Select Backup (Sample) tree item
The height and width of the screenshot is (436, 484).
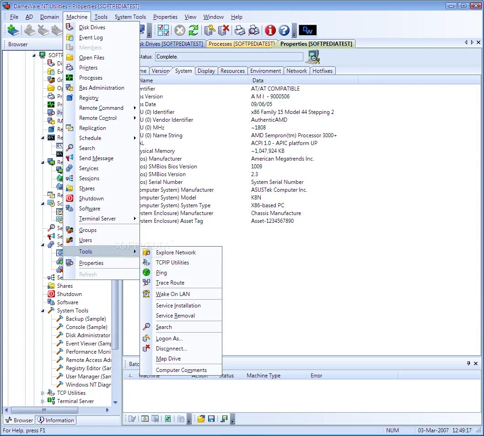tap(86, 319)
